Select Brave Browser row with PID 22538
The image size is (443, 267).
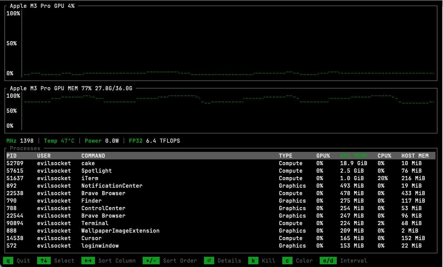point(221,193)
